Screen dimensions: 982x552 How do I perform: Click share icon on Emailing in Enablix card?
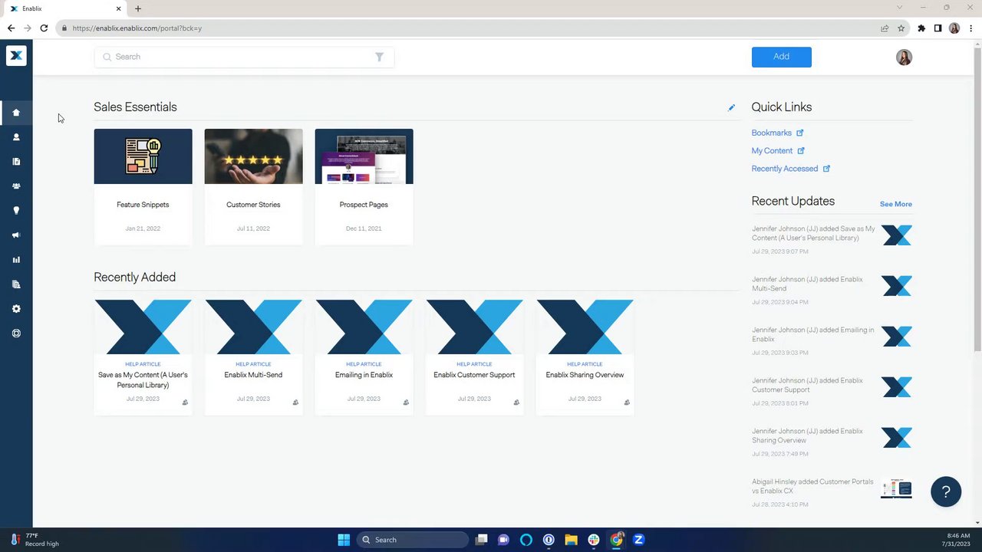coord(406,402)
